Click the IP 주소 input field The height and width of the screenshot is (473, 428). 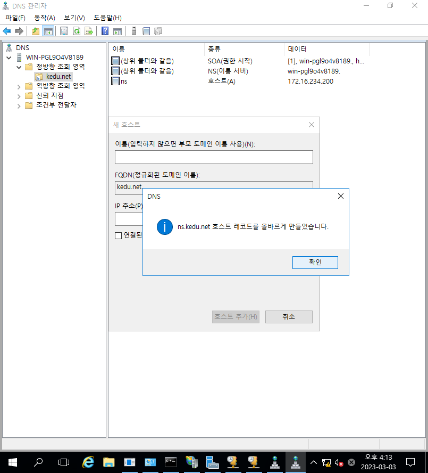[129, 219]
